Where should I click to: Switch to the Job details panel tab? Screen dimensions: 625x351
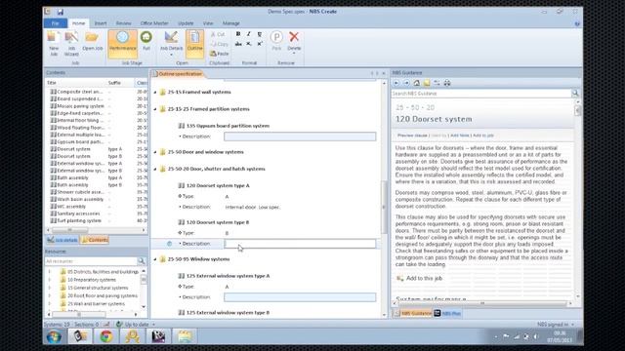tap(62, 240)
